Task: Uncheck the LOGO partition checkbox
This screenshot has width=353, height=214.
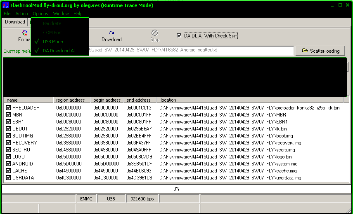Action: click(8, 156)
